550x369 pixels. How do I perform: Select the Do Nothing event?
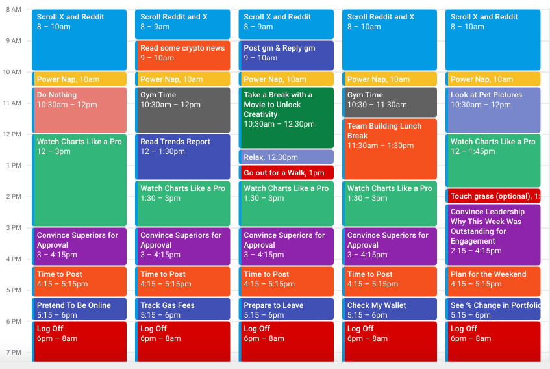79,110
